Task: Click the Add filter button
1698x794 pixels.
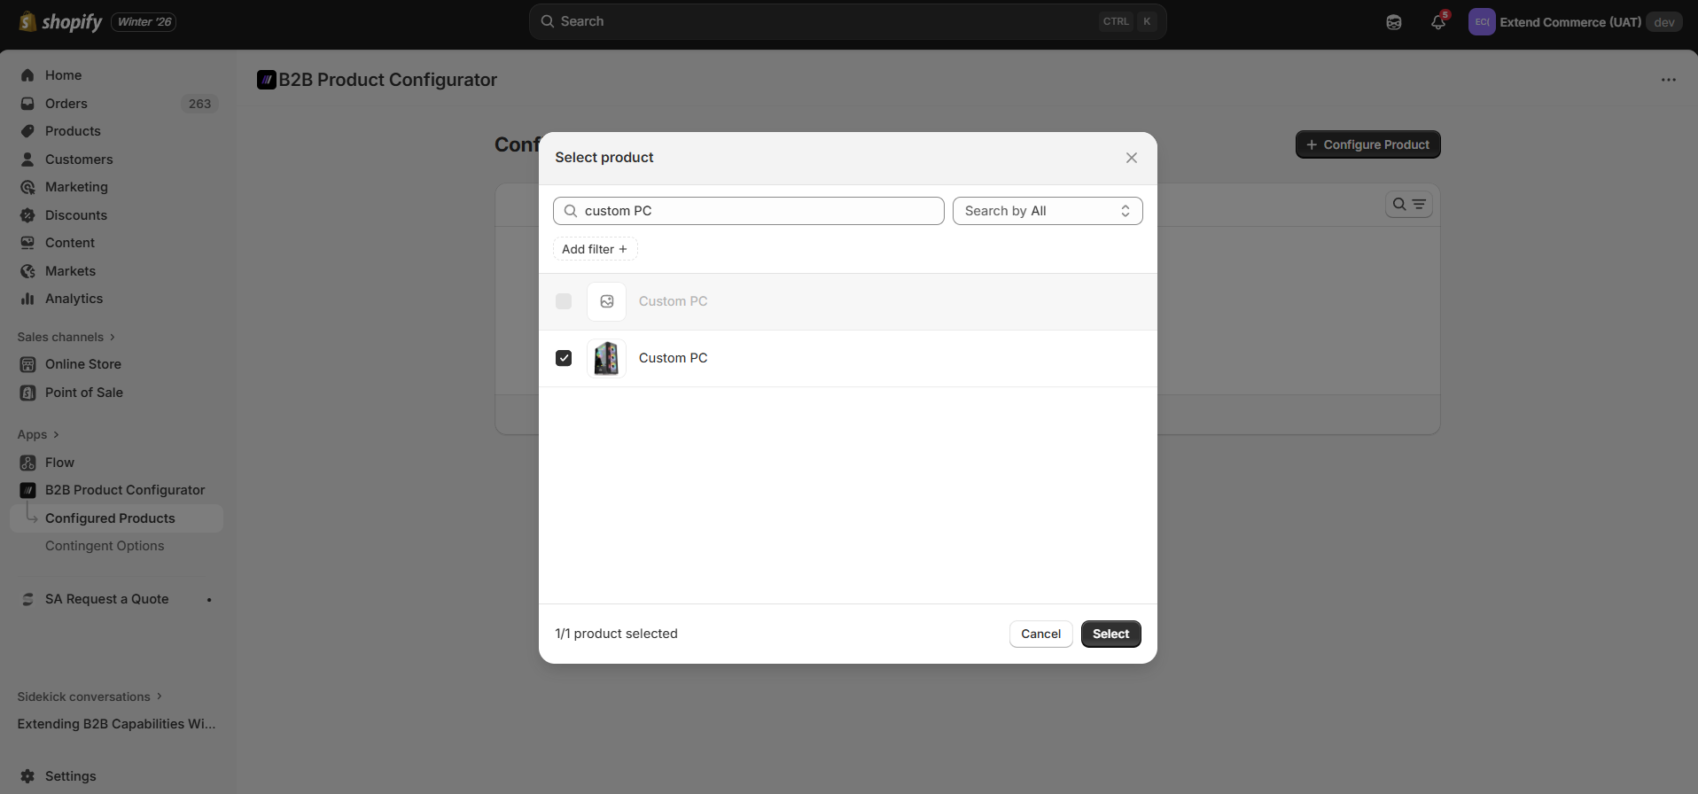Action: click(595, 249)
